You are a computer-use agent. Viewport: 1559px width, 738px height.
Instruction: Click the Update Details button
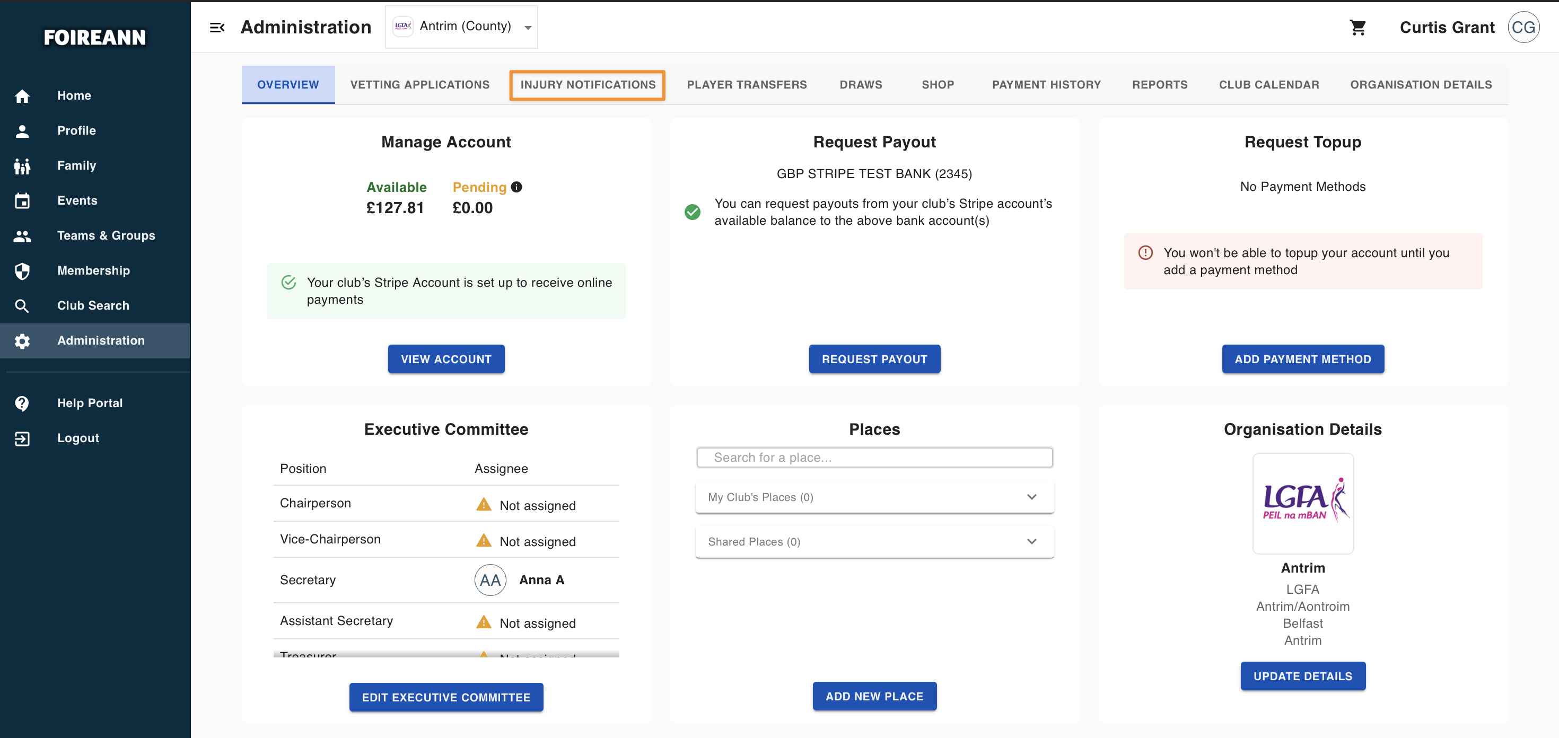pyautogui.click(x=1303, y=676)
